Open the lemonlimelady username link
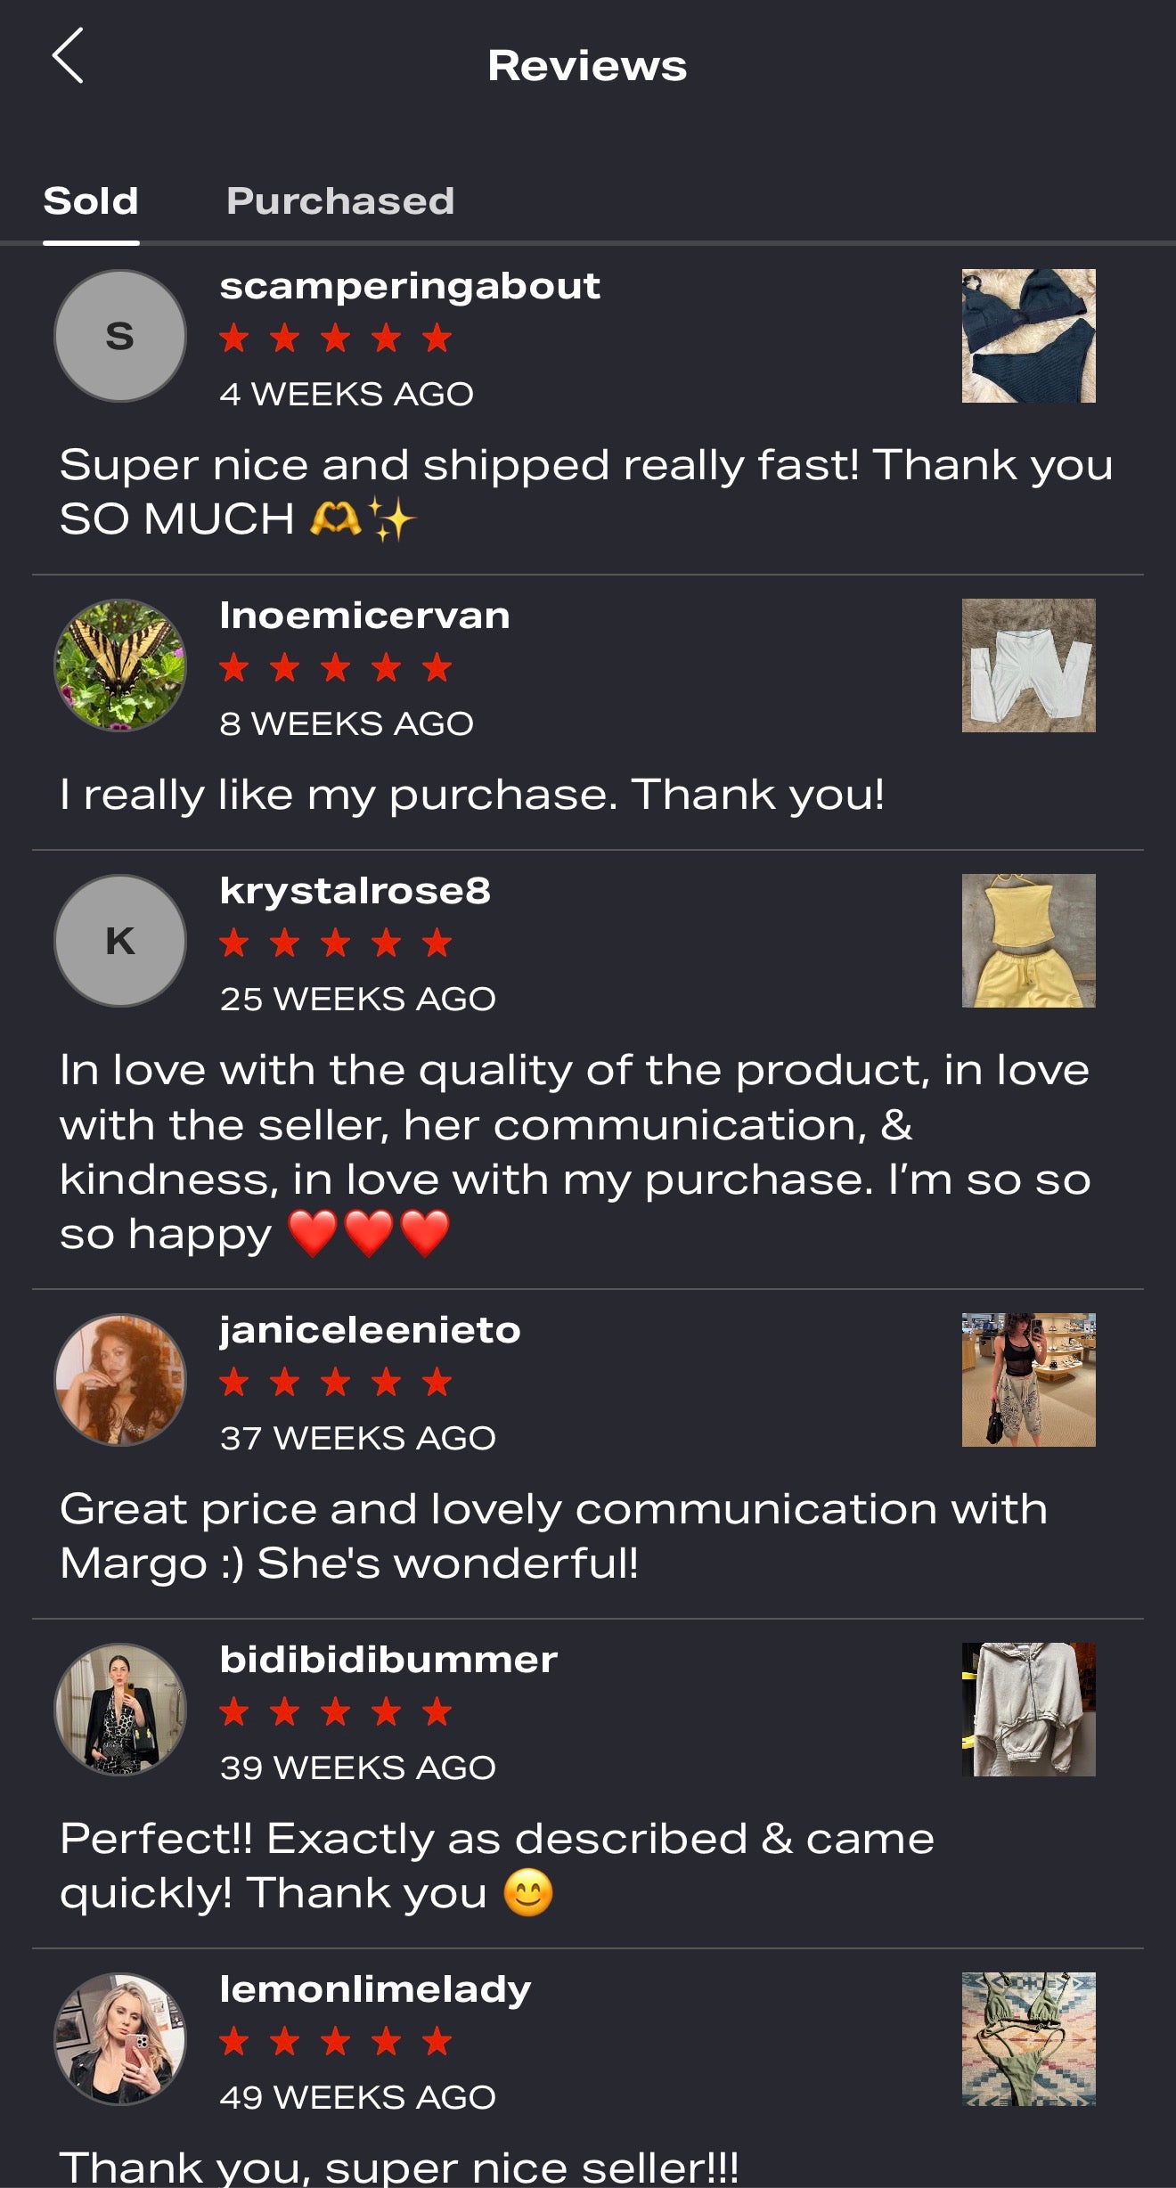 pos(375,1990)
